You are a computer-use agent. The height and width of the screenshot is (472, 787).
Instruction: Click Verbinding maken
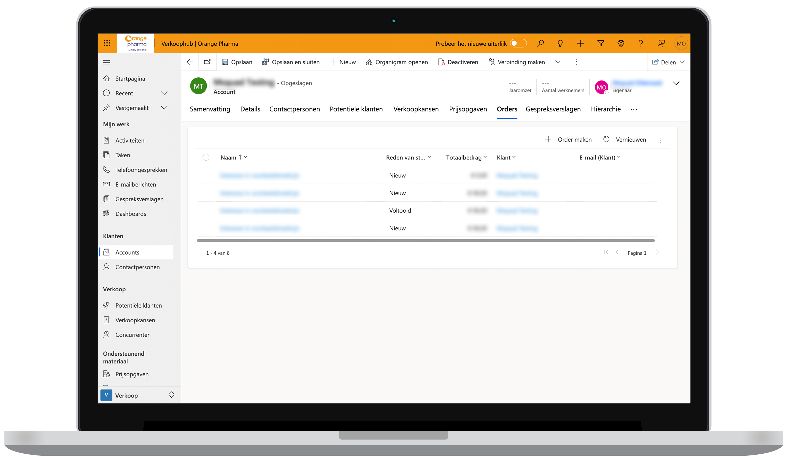coord(517,62)
